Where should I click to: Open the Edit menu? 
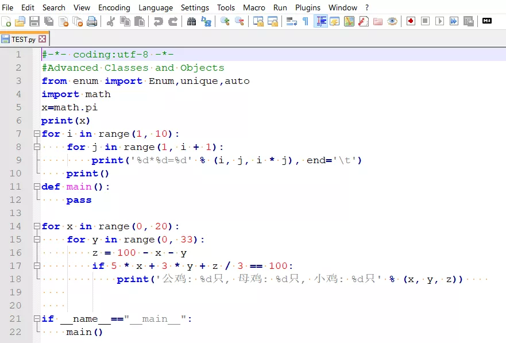pos(28,7)
